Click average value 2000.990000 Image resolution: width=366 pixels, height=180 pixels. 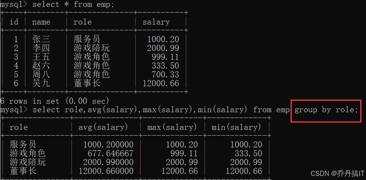108,162
